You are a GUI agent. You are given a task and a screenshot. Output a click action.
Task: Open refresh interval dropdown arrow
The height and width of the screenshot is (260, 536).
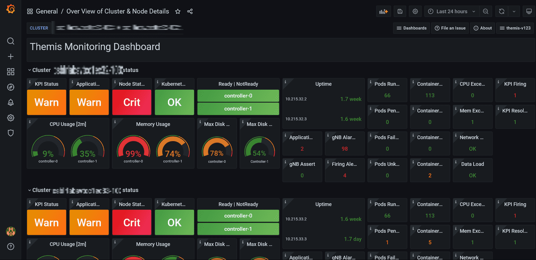pos(514,11)
